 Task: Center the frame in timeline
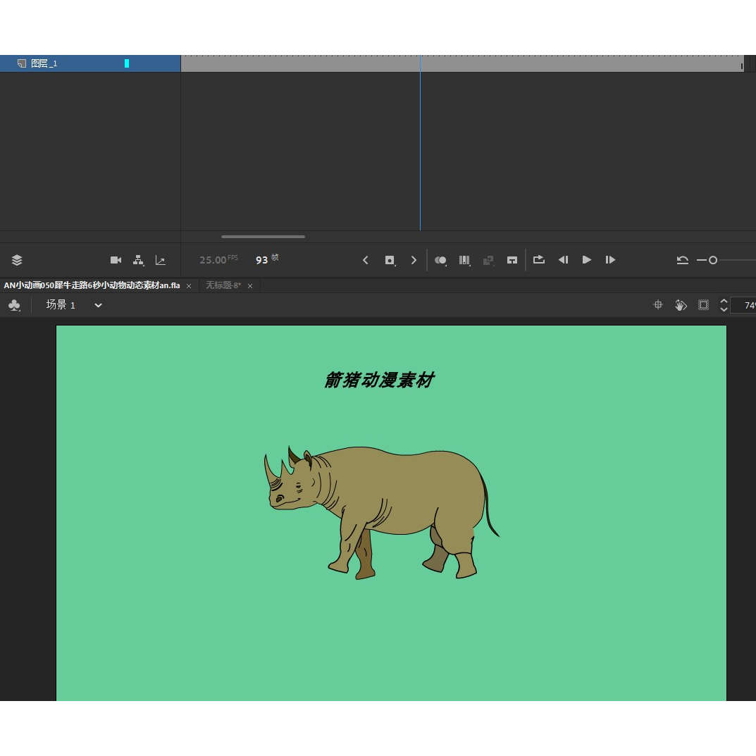tap(512, 261)
